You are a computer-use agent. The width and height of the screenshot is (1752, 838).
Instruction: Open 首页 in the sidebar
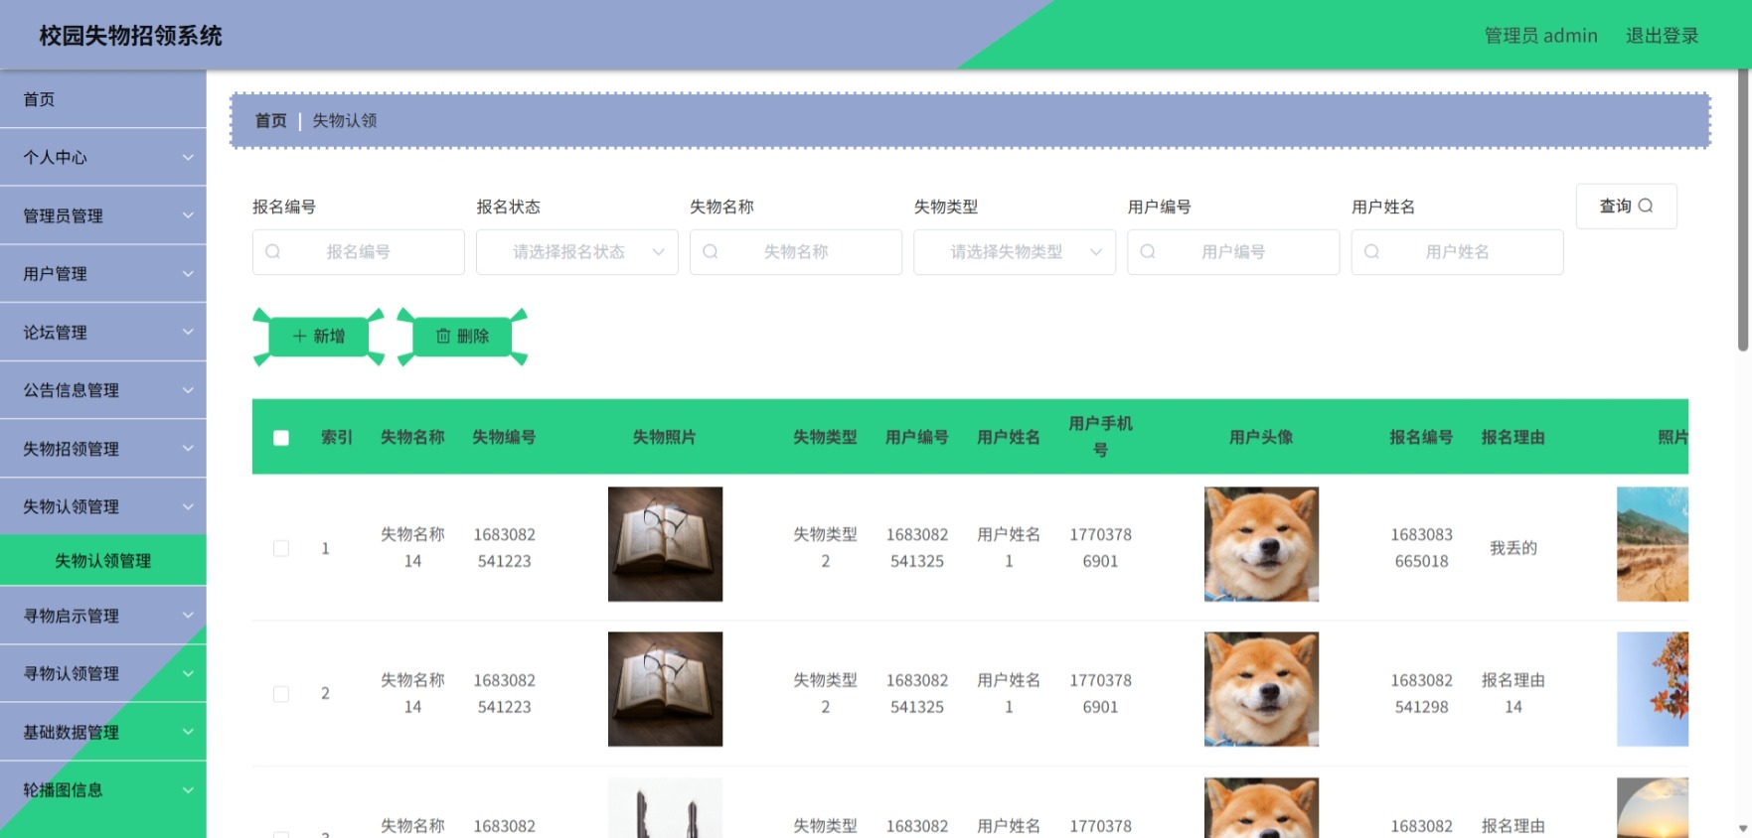pos(103,99)
